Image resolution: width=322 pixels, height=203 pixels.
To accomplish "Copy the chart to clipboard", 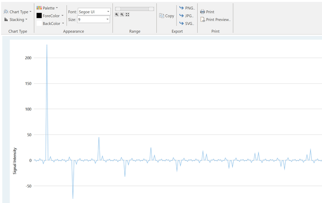I will (x=167, y=16).
